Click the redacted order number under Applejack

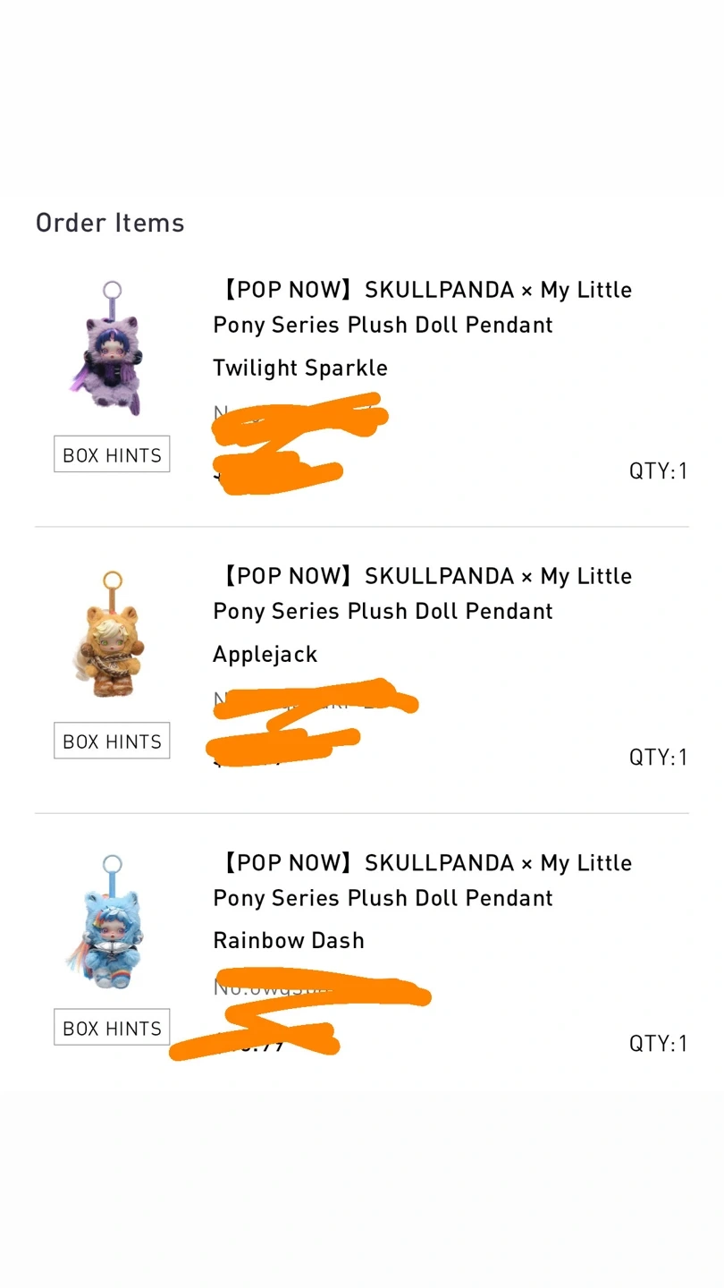[313, 700]
